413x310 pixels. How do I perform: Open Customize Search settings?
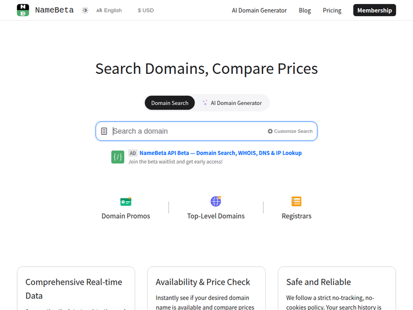290,131
